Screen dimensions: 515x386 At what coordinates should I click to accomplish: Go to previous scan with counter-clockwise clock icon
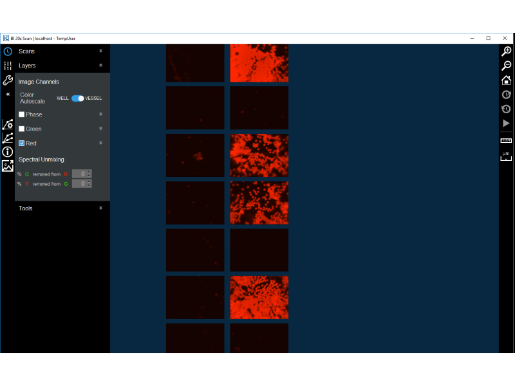point(506,109)
